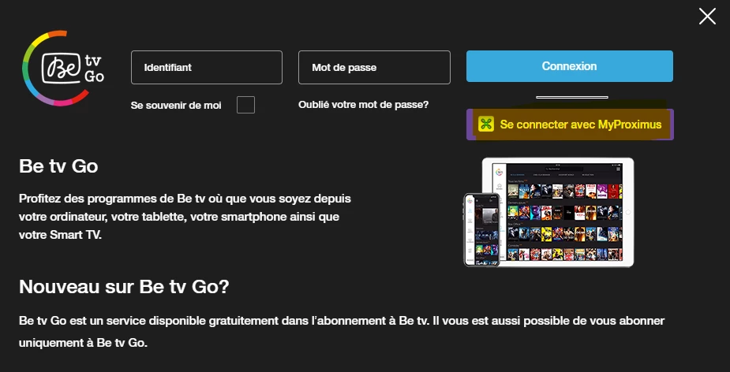Choose Se connecter avec MyProximus
This screenshot has height=372, width=730.
(570, 125)
